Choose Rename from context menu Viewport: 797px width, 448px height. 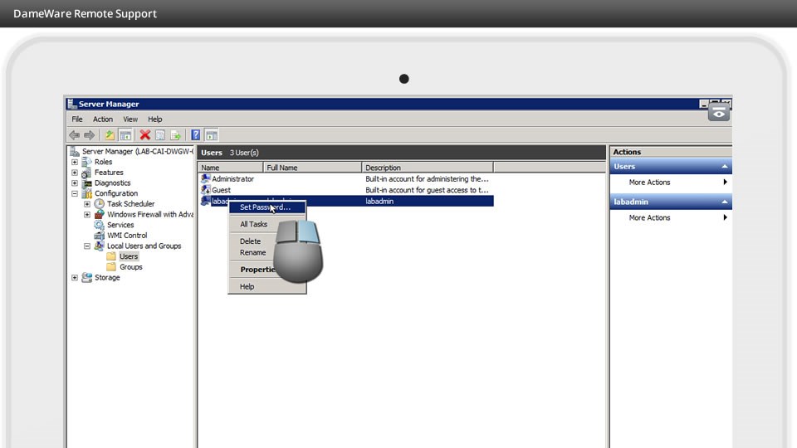click(252, 252)
